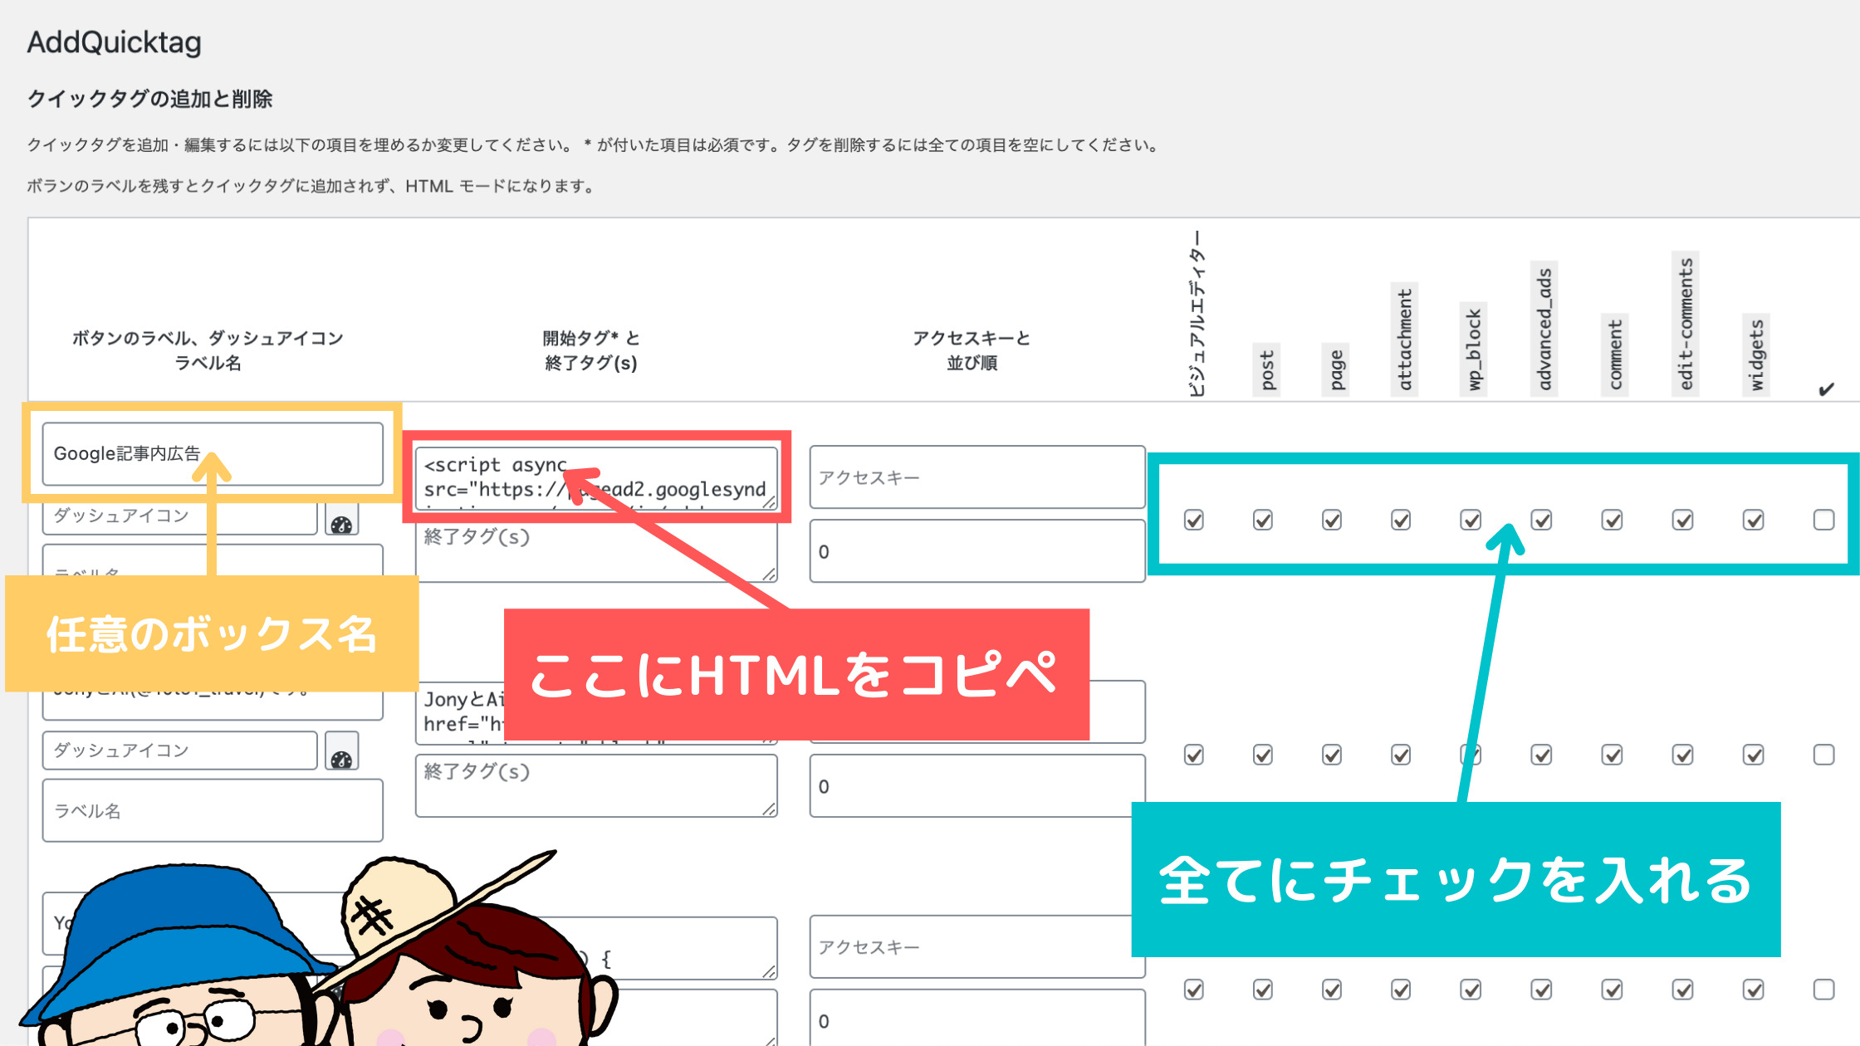The image size is (1860, 1046).
Task: Toggle ビジュアルエディター checkbox in third quicktag row
Action: (x=1194, y=990)
